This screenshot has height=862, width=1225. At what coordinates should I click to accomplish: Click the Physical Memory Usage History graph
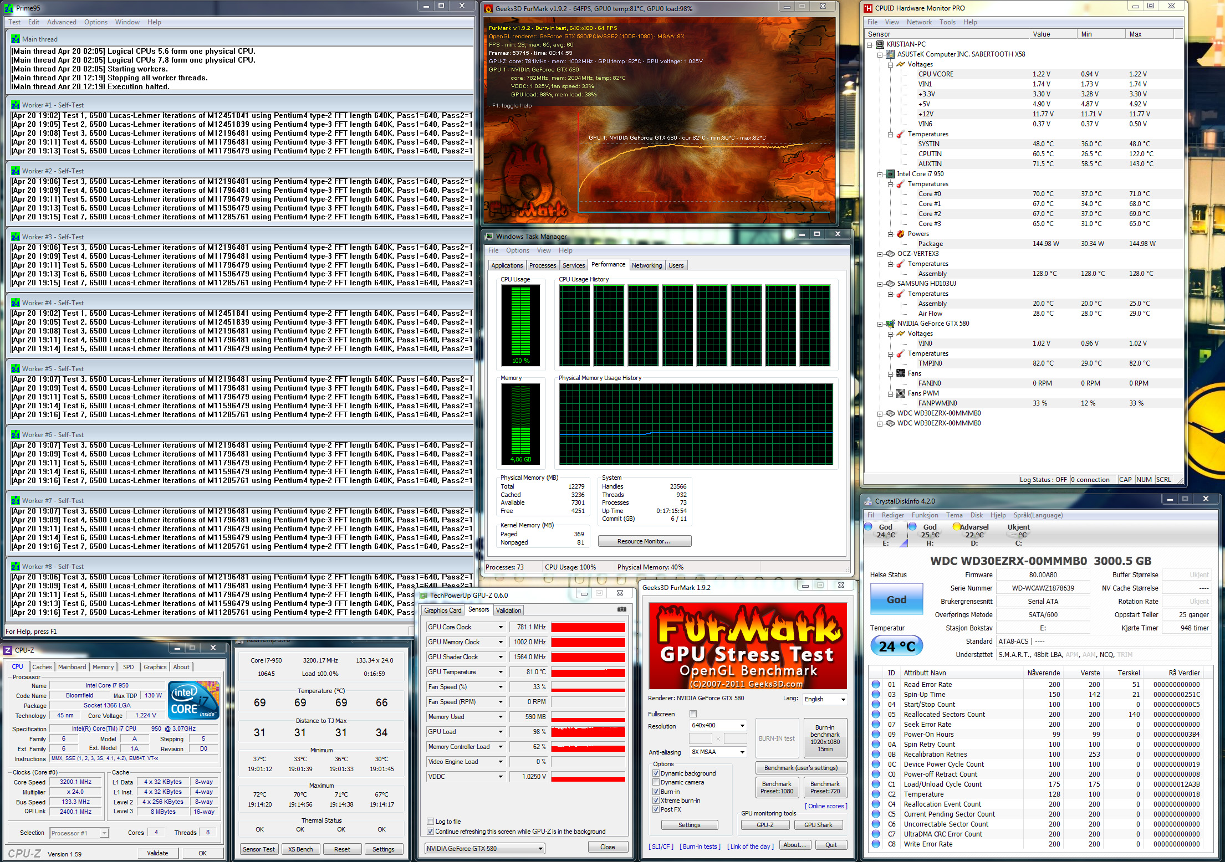click(696, 424)
